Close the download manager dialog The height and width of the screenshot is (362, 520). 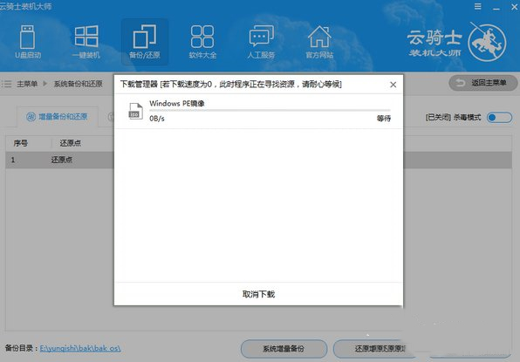pos(393,85)
